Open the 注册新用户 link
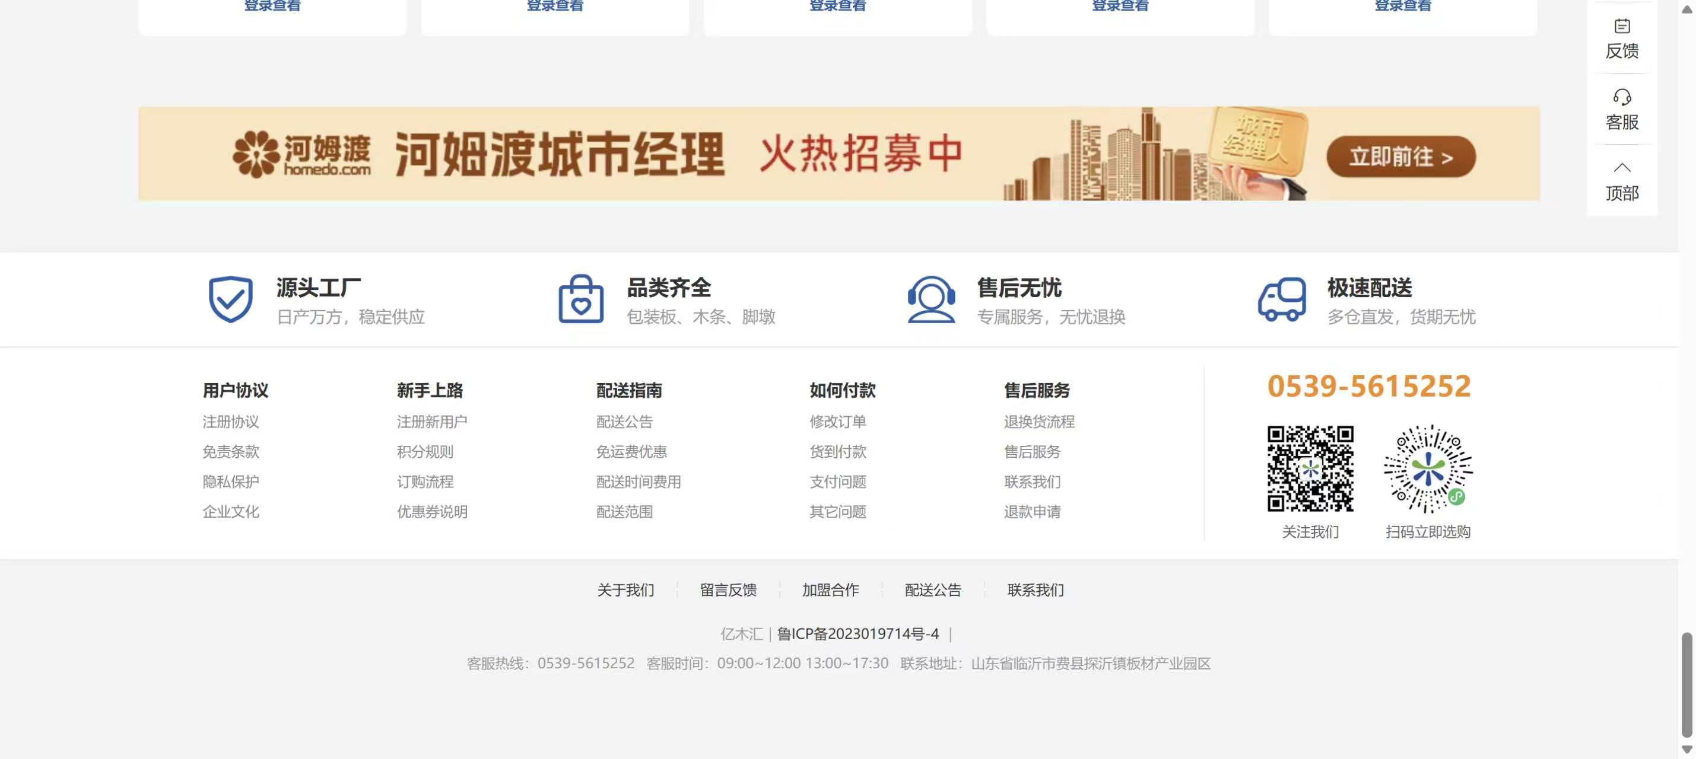This screenshot has height=759, width=1696. 432,422
